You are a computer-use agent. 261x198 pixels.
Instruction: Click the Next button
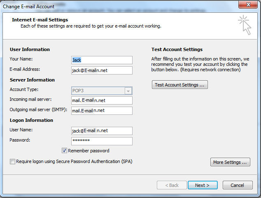pyautogui.click(x=203, y=185)
